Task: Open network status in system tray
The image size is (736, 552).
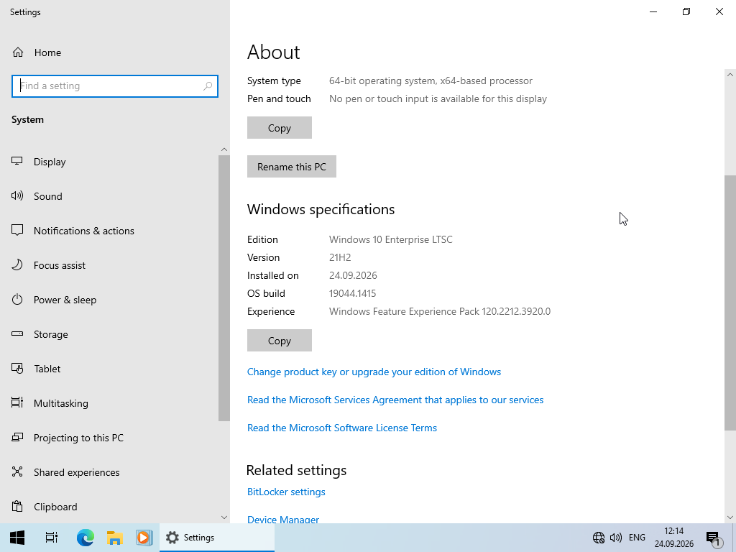Action: [599, 538]
